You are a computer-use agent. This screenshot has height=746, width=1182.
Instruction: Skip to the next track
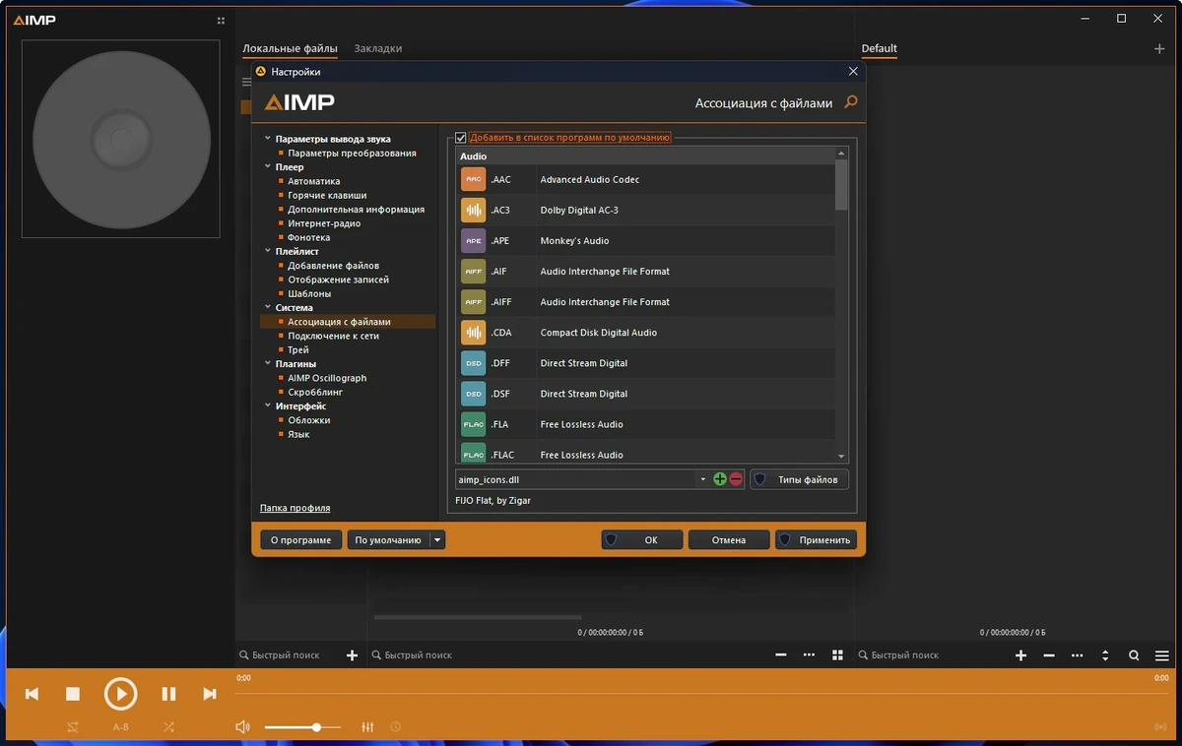coord(210,694)
